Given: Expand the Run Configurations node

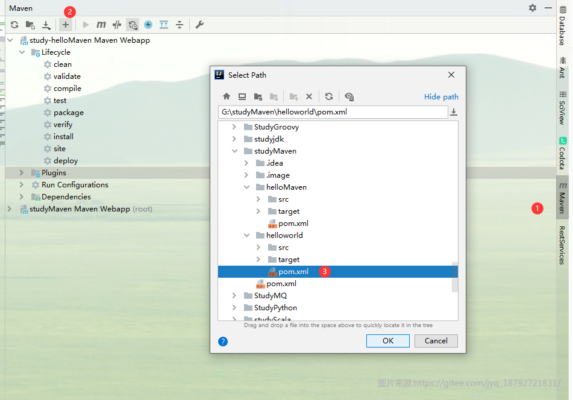Looking at the screenshot, I should point(22,185).
